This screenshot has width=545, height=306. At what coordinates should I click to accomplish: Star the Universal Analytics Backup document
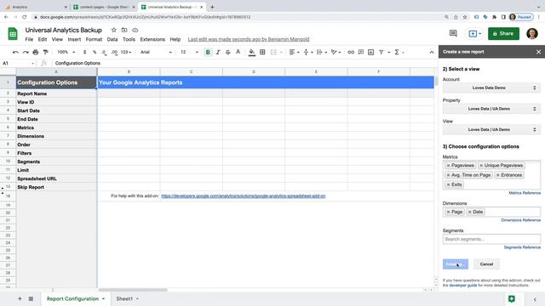(113, 31)
